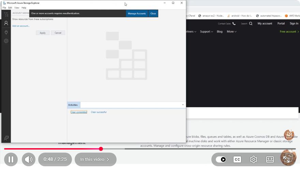Click the search magnifier on the website
The width and height of the screenshot is (300, 169).
click(x=251, y=24)
